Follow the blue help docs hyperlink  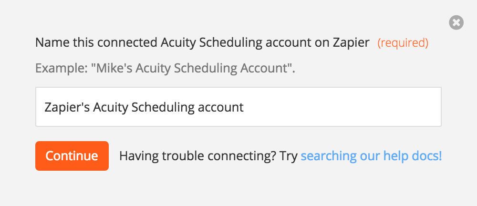(371, 156)
